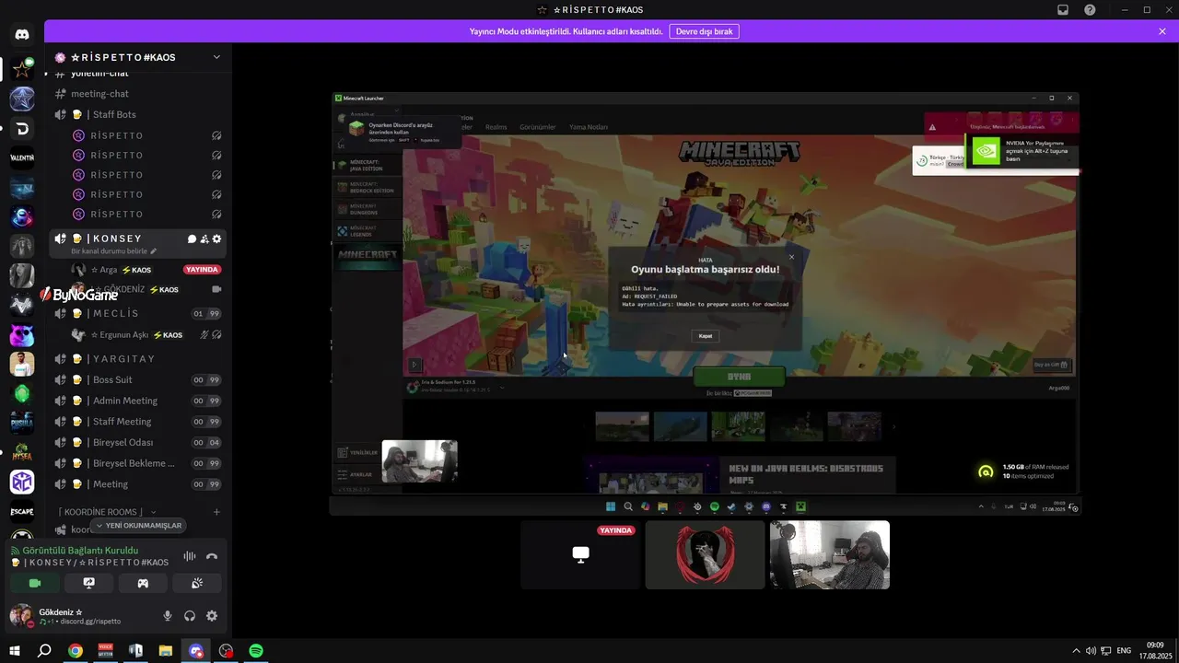This screenshot has height=663, width=1179.
Task: Disconnect from the voice call
Action: click(x=212, y=556)
